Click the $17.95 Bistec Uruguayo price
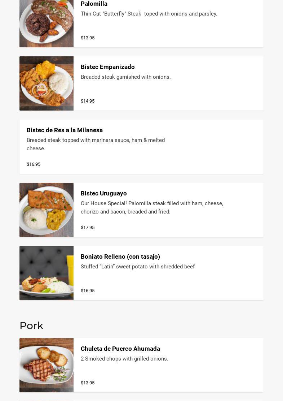The image size is (283, 401). (88, 227)
